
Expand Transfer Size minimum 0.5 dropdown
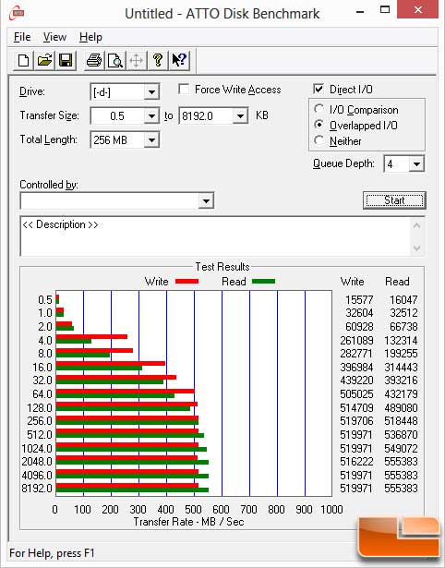pos(151,116)
